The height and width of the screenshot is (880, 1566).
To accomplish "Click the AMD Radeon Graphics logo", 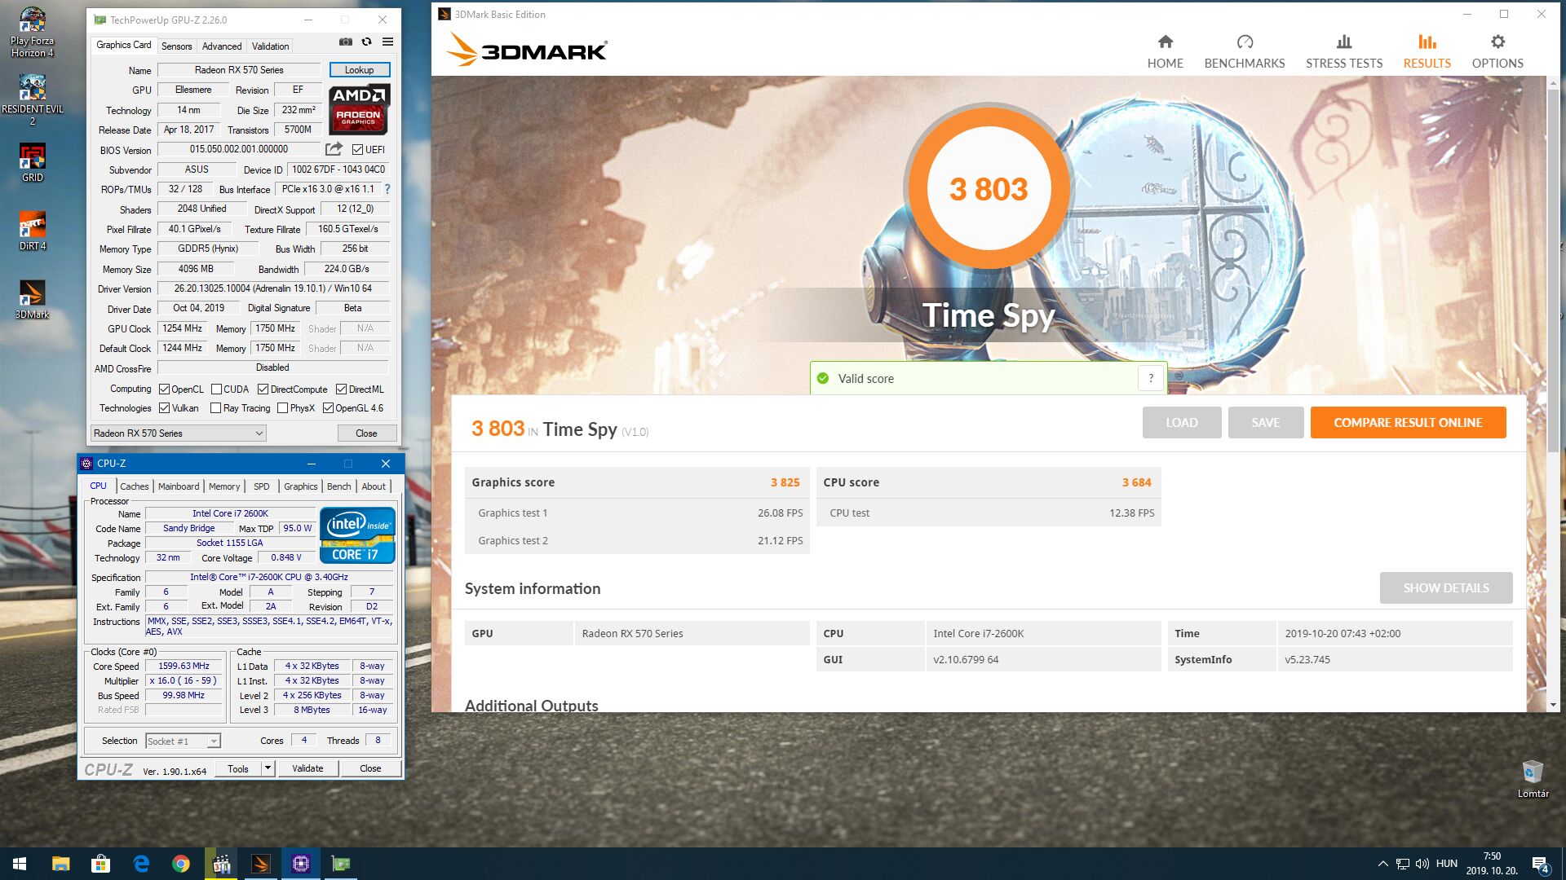I will point(359,109).
